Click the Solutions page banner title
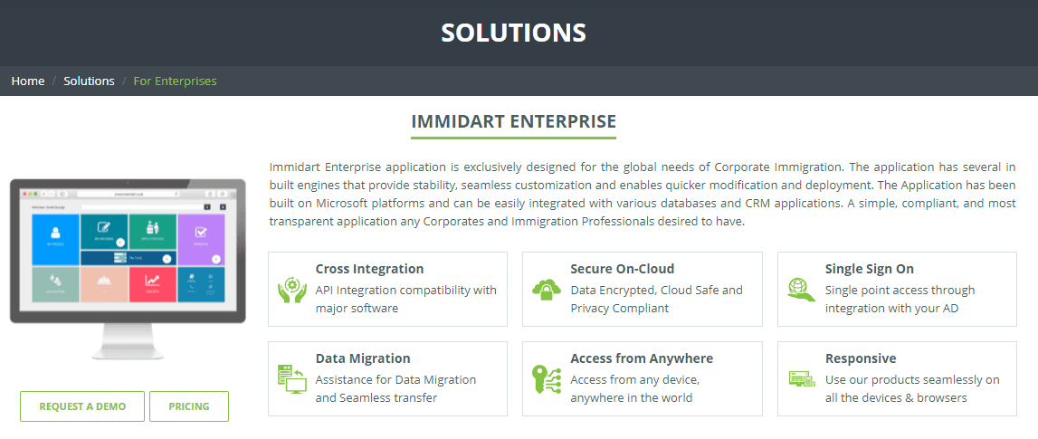This screenshot has height=439, width=1038. coord(513,33)
